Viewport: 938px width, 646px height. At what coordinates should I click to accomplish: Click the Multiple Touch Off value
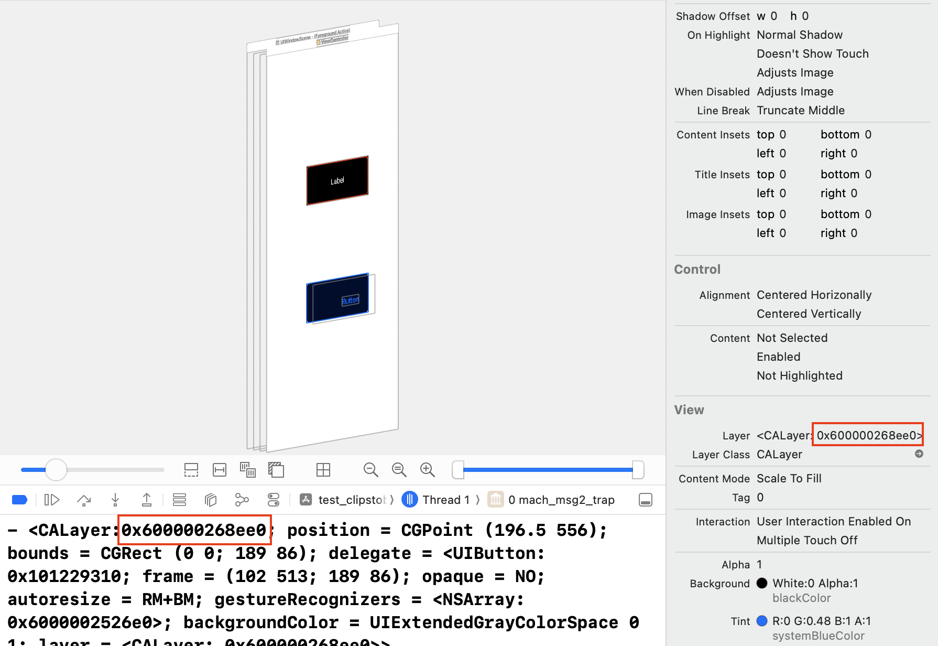(x=807, y=540)
